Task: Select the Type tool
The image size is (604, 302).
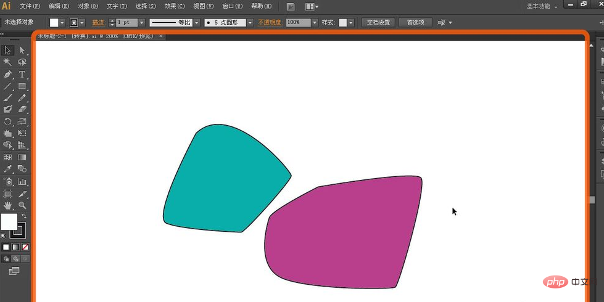Action: click(22, 74)
